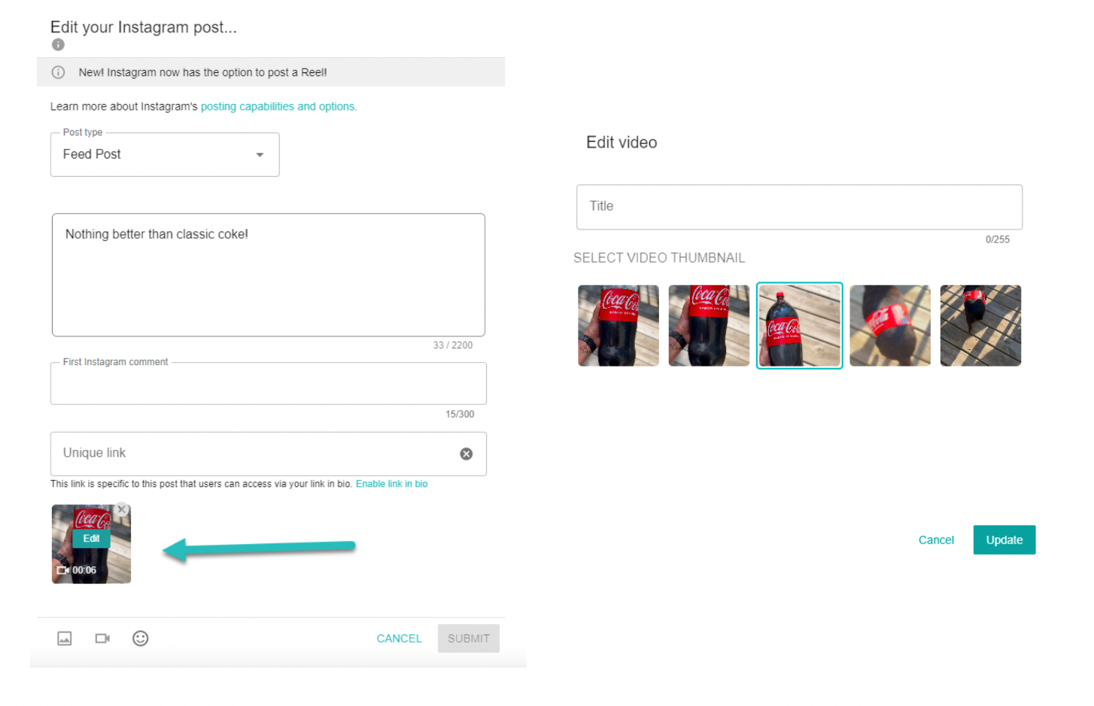Open the Enable link in bio link
1094x706 pixels.
point(391,484)
